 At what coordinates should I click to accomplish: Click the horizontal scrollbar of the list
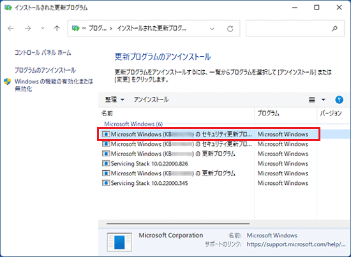(x=178, y=223)
